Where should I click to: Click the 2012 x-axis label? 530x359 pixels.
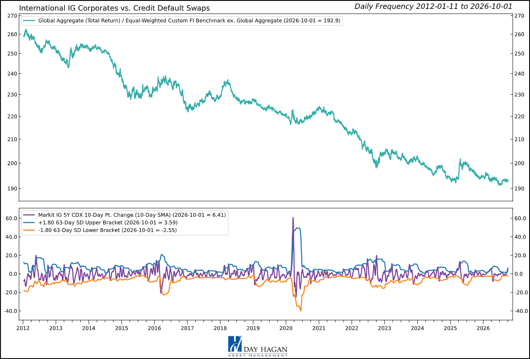coord(23,328)
